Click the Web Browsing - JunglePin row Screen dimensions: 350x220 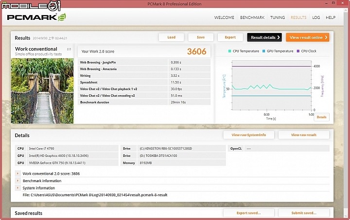click(144, 62)
